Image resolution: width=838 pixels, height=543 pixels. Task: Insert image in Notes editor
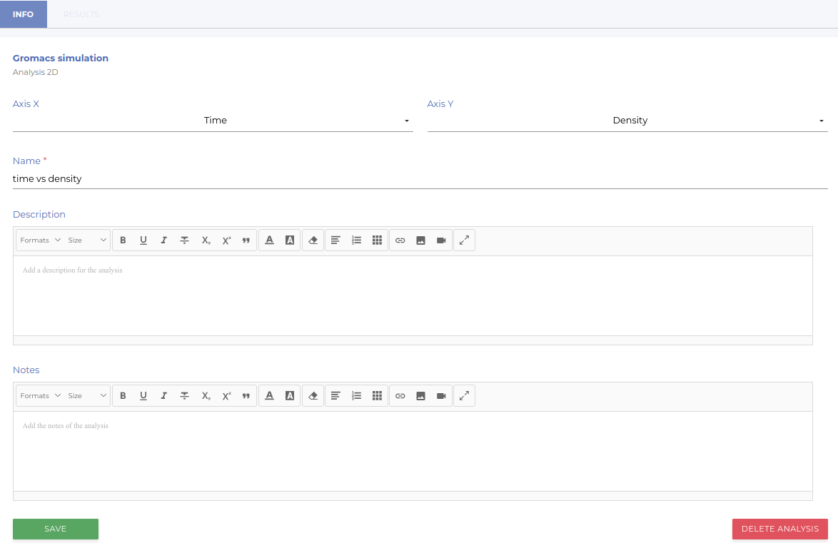click(420, 396)
